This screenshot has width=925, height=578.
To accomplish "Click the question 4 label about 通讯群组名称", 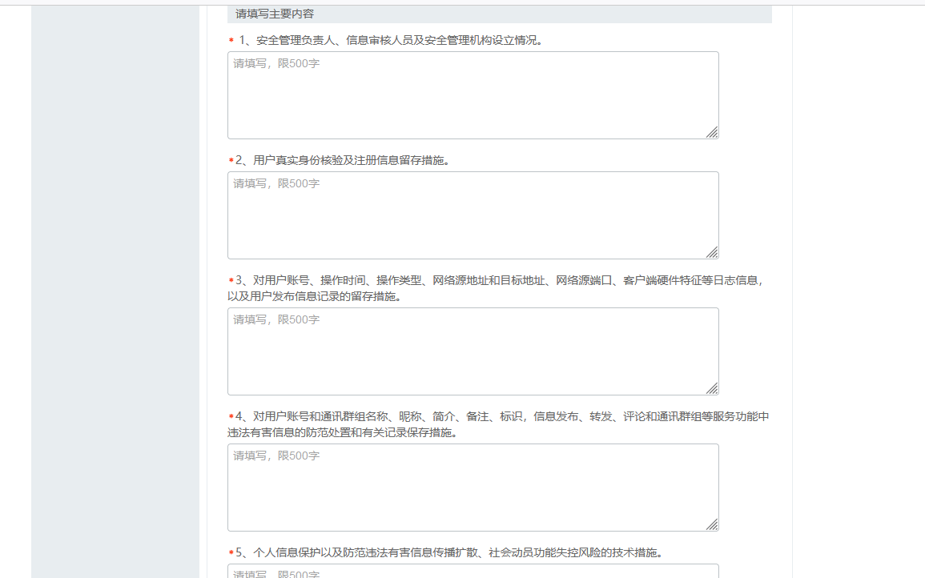I will [497, 417].
